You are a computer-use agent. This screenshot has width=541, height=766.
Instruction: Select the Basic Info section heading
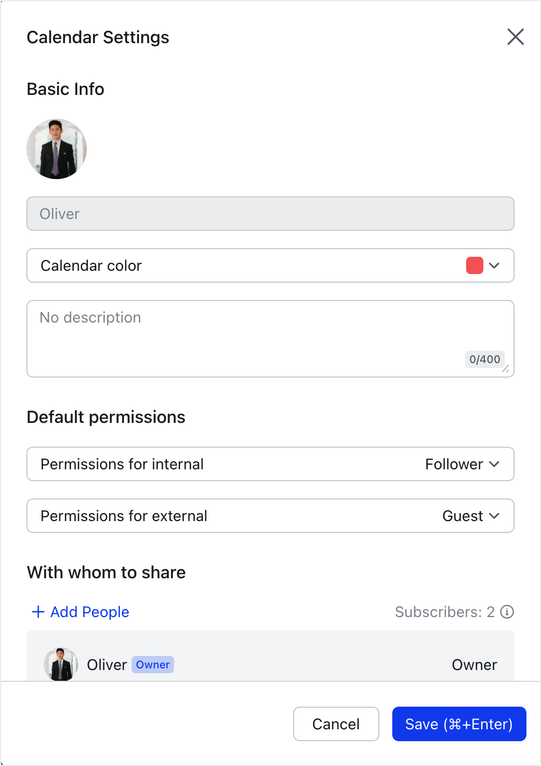[65, 89]
